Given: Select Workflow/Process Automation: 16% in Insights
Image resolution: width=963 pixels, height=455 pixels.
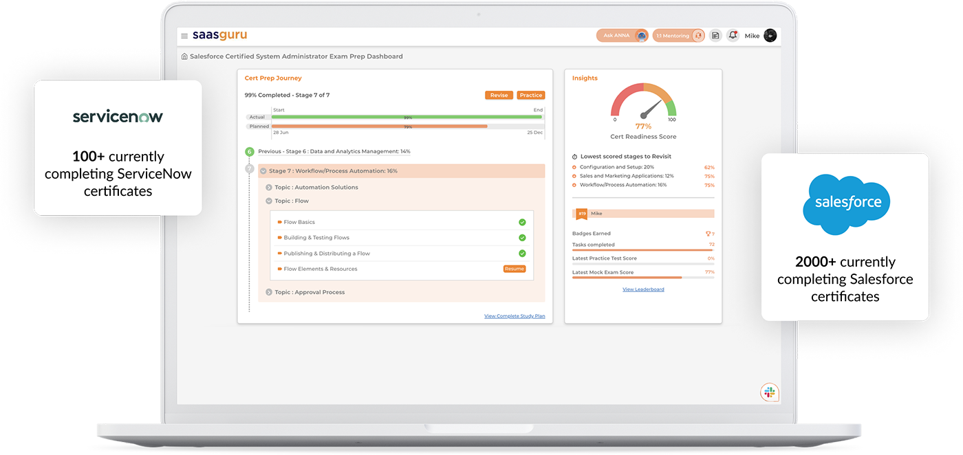Looking at the screenshot, I should tap(623, 185).
